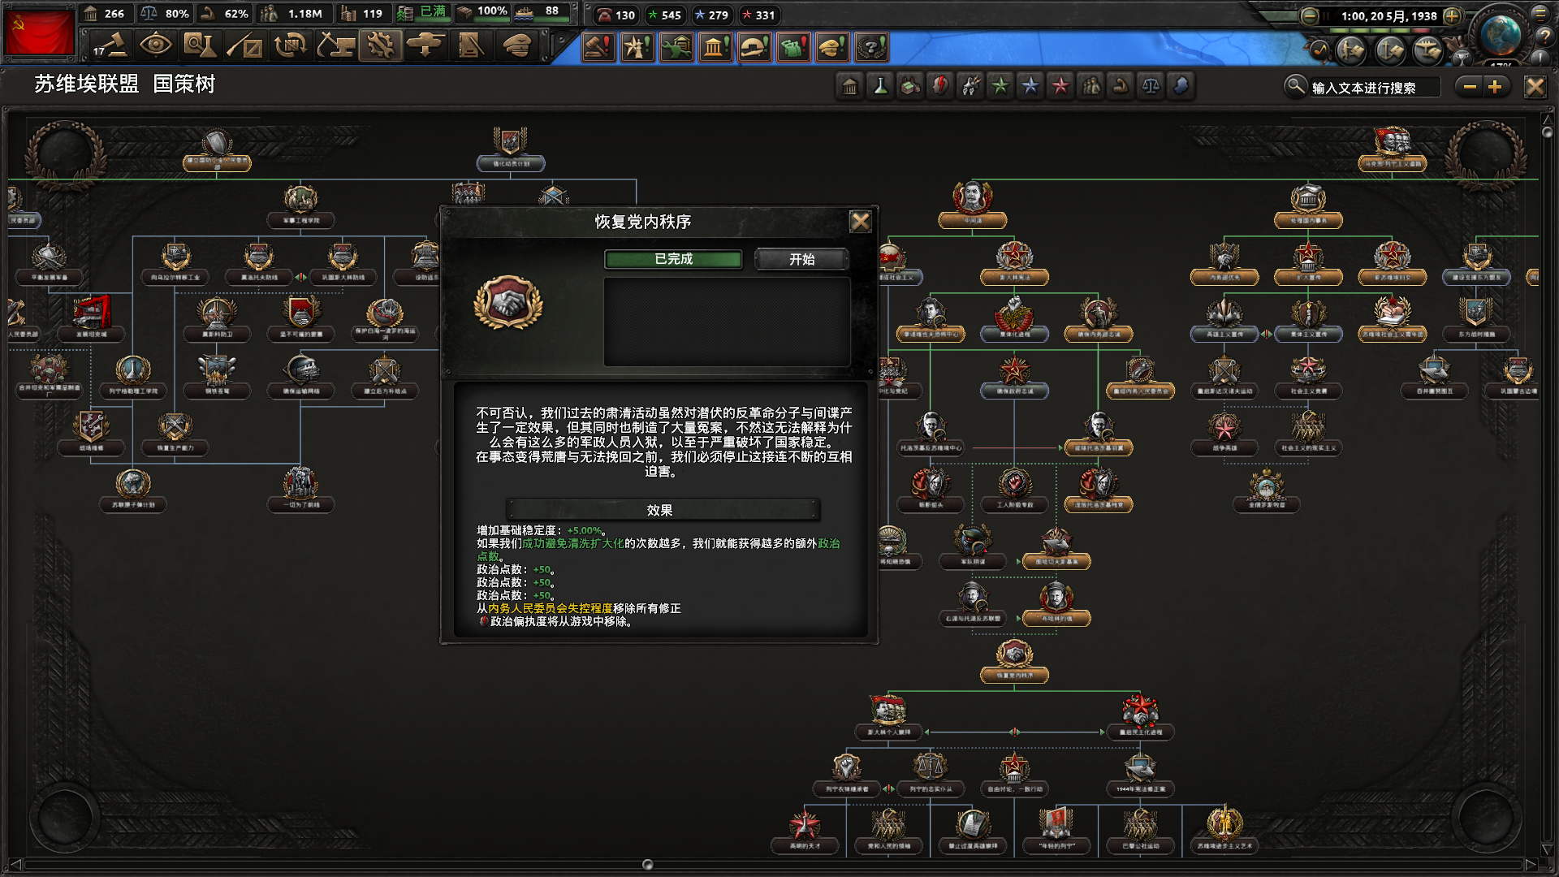Toggle the green star army filter
This screenshot has height=877, width=1559.
1000,86
